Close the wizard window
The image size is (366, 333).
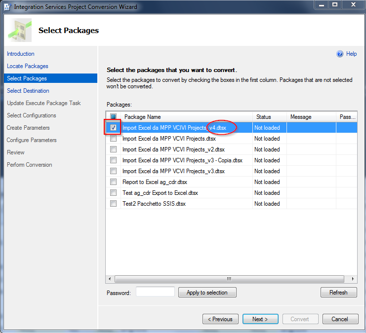(353, 5)
